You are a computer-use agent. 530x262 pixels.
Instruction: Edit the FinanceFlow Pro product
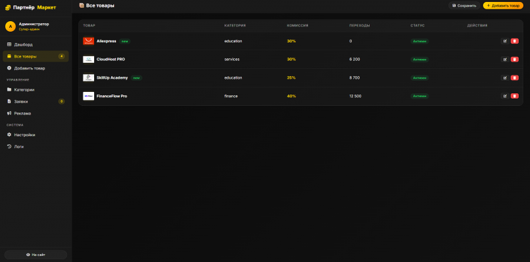(x=505, y=96)
